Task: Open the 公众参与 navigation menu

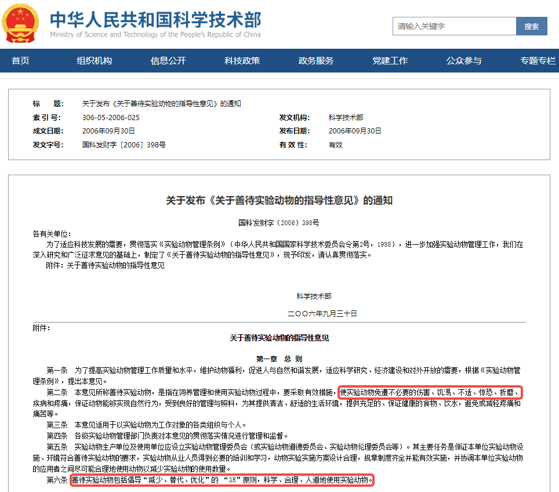Action: click(463, 60)
